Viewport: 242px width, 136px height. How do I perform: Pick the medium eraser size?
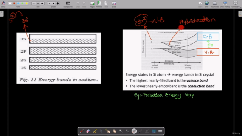53,3
